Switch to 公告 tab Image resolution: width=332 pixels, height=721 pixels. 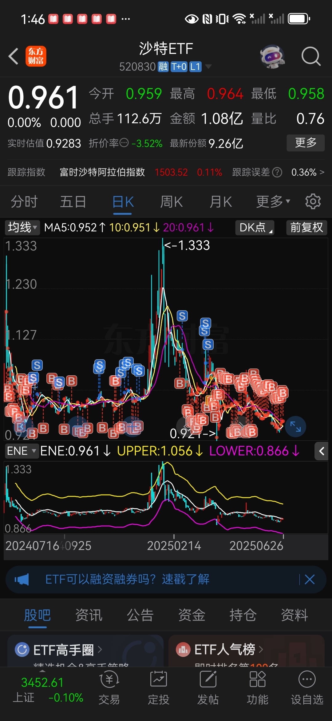(140, 615)
